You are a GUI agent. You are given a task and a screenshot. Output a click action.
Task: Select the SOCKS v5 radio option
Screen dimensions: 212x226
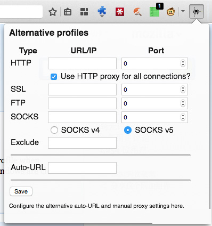128,130
